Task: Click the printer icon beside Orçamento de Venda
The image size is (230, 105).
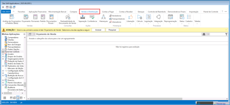Action: tap(30, 34)
